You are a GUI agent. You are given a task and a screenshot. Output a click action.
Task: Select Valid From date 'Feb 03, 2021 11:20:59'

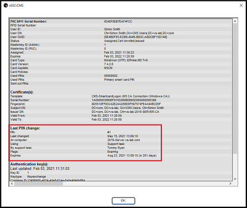(107, 116)
